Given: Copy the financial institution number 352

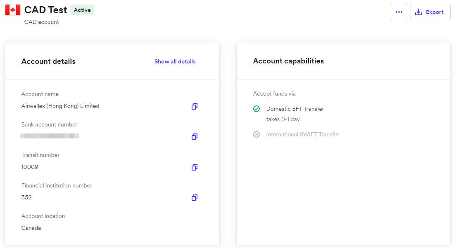Looking at the screenshot, I should [x=195, y=198].
